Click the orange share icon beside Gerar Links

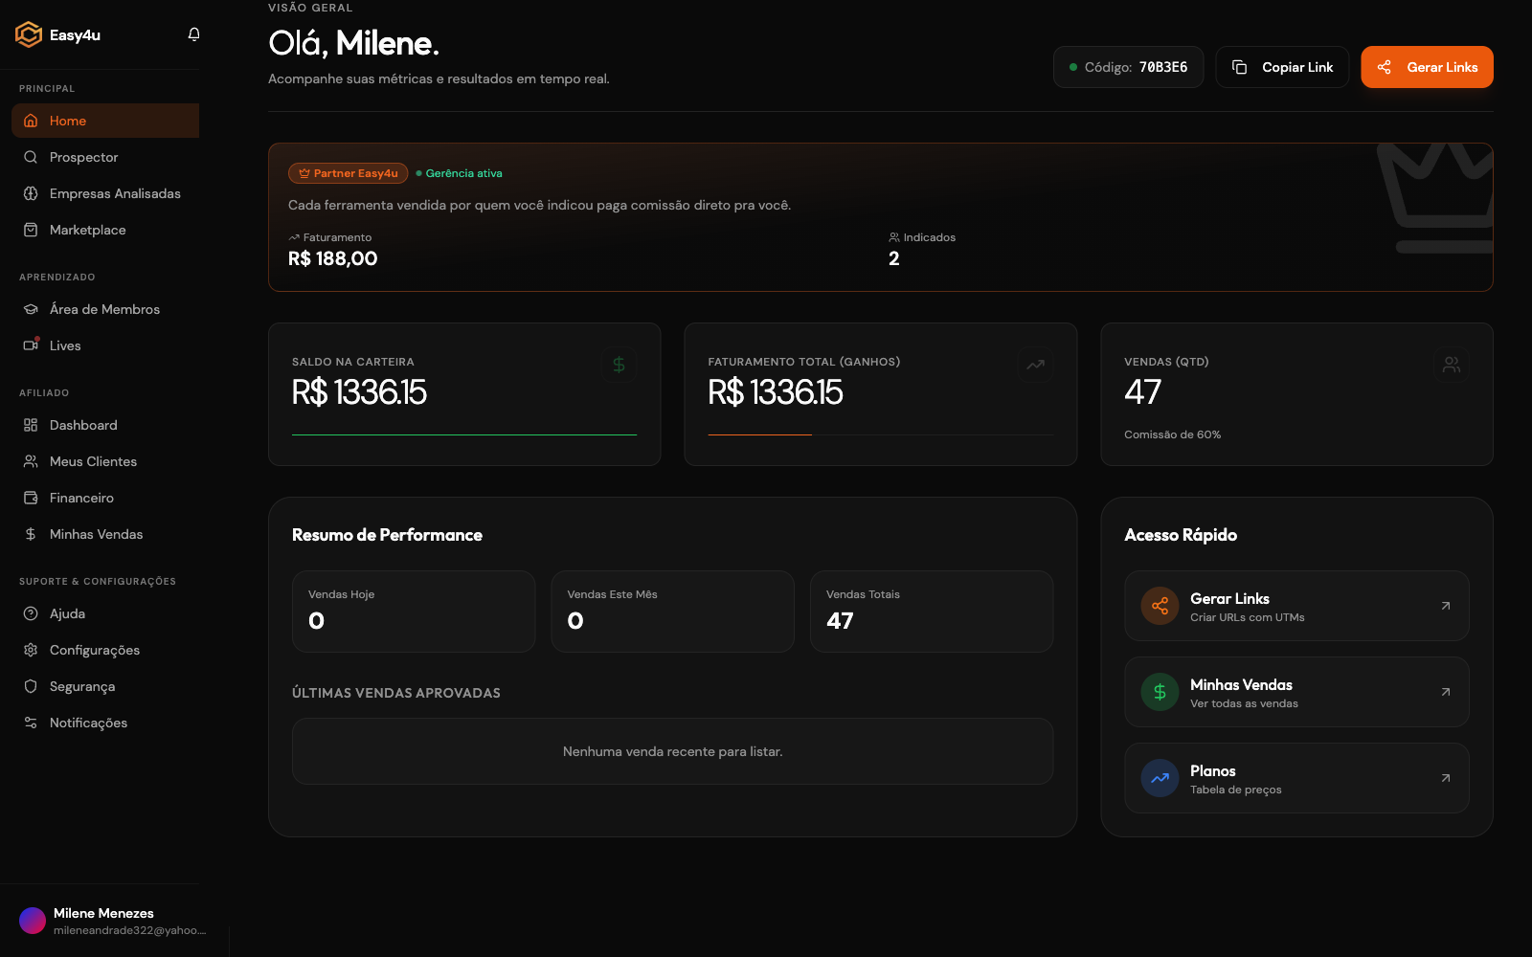tap(1160, 606)
